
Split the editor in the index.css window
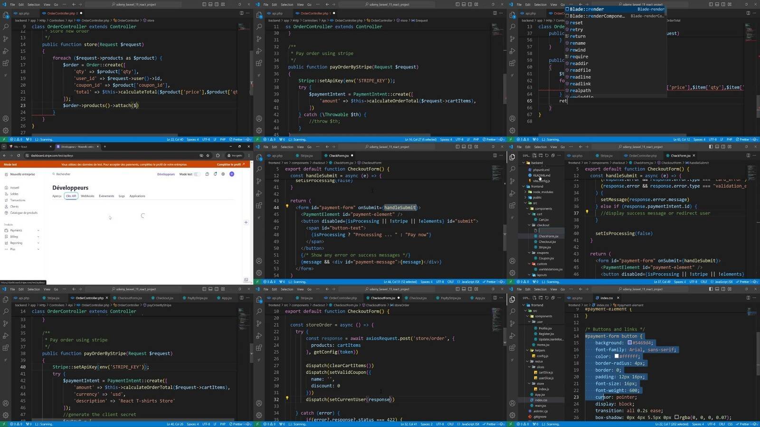pos(748,298)
